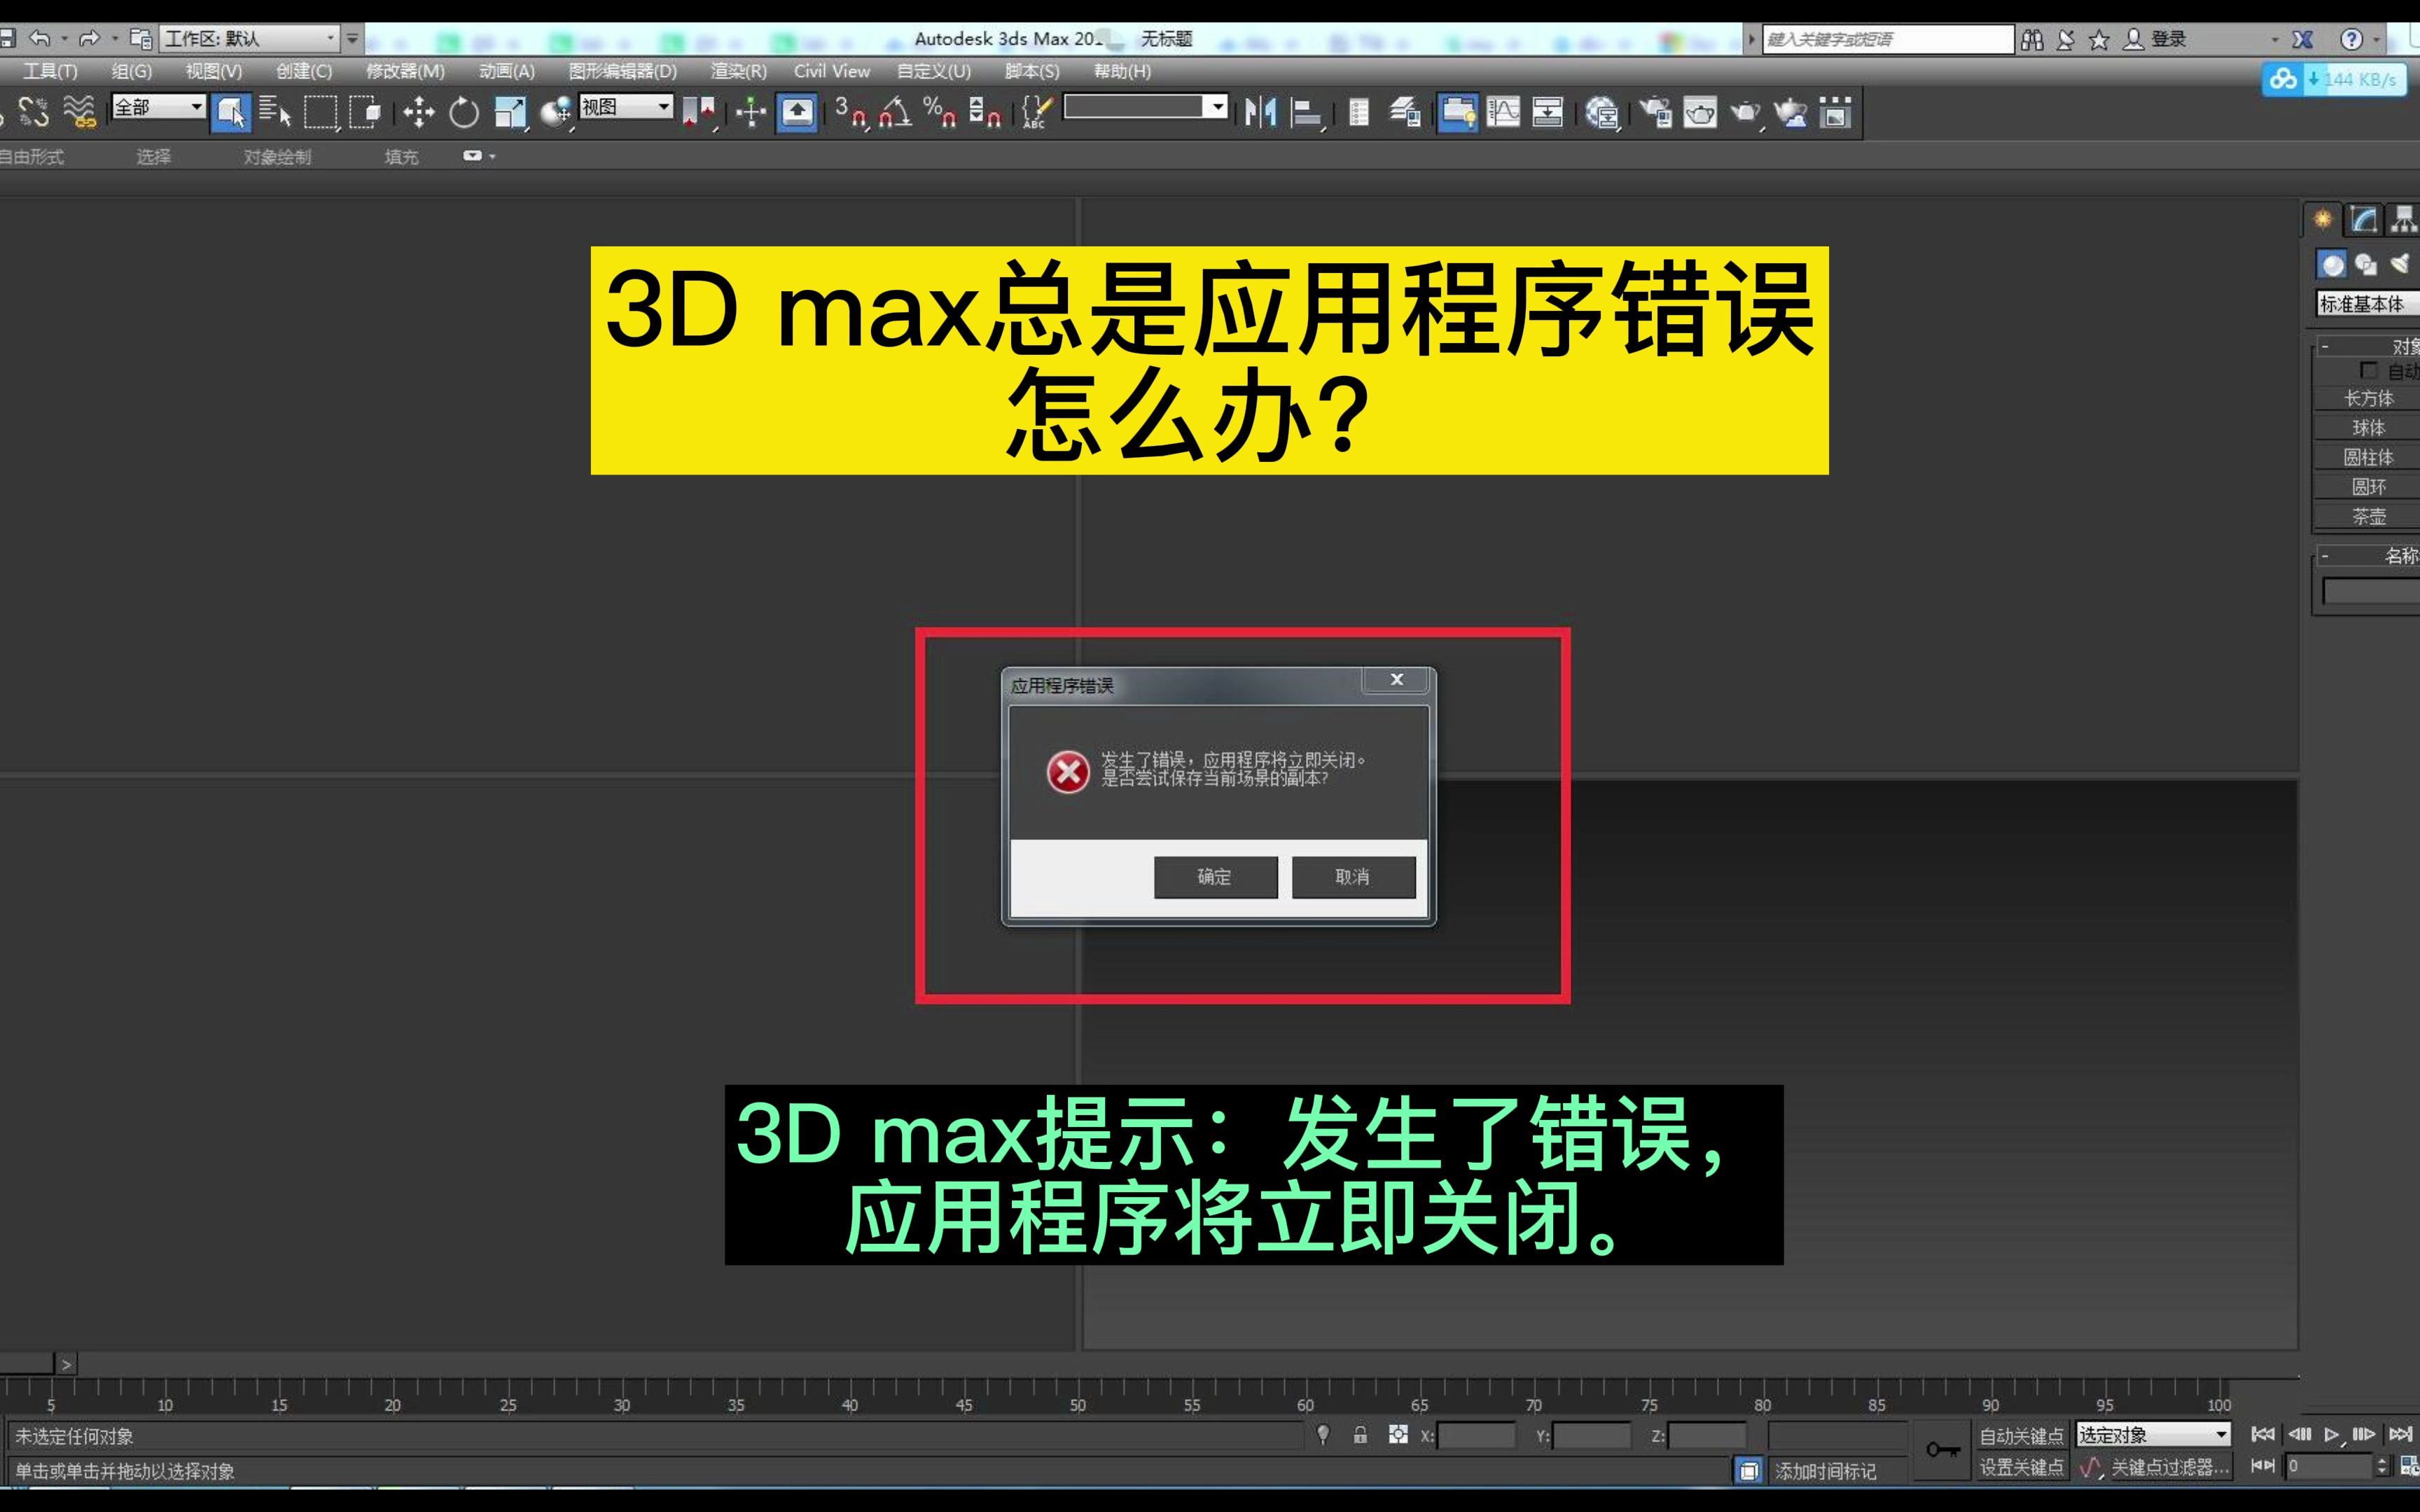
Task: Click the Select and Manipulate icon
Action: tap(750, 112)
